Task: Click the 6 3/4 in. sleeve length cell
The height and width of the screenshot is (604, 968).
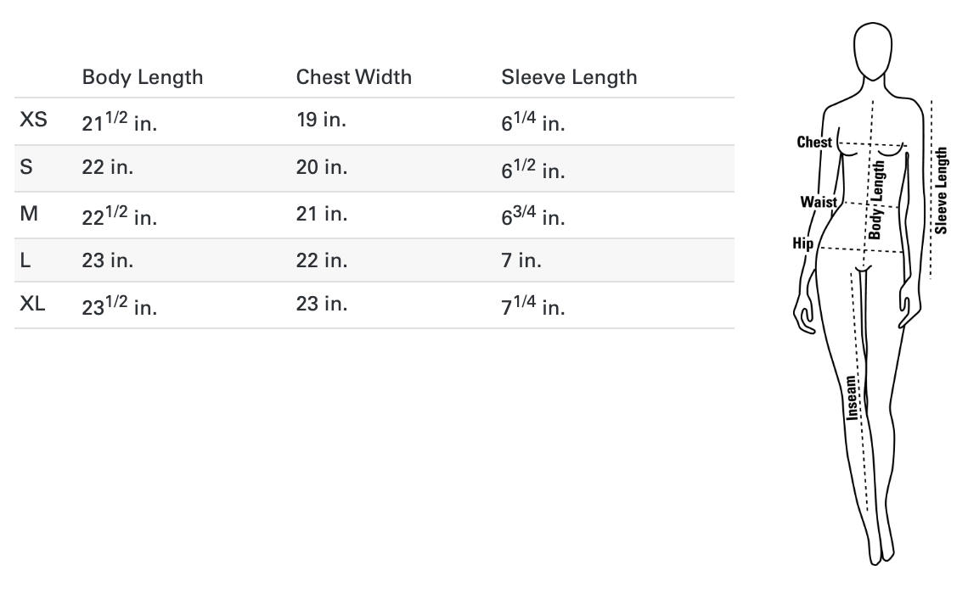Action: (x=532, y=215)
